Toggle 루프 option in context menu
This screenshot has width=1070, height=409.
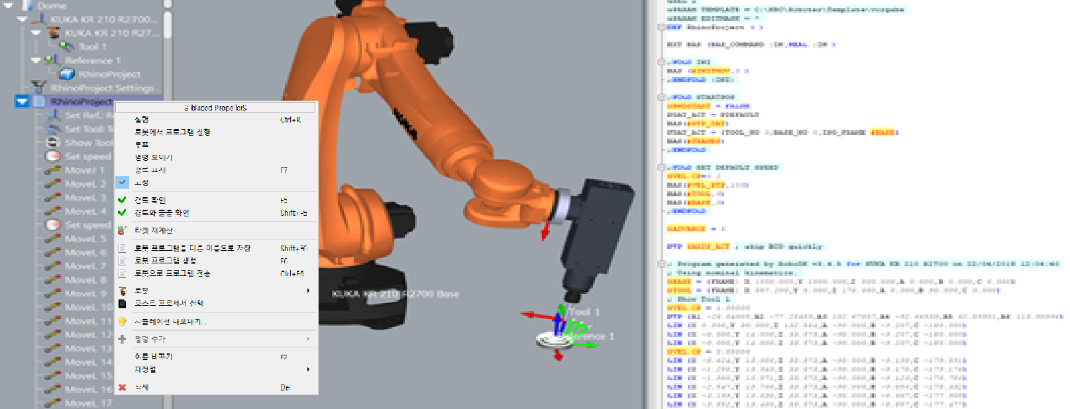coord(216,144)
